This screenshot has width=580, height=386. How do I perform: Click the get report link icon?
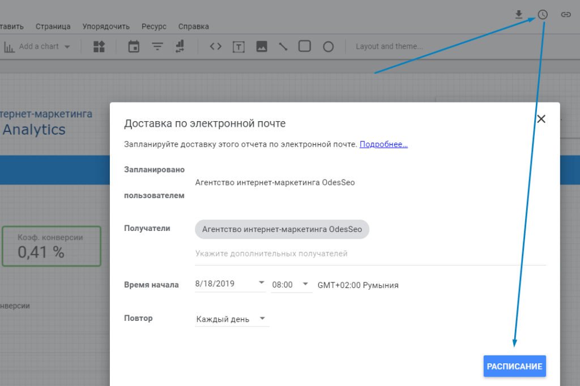click(x=566, y=14)
